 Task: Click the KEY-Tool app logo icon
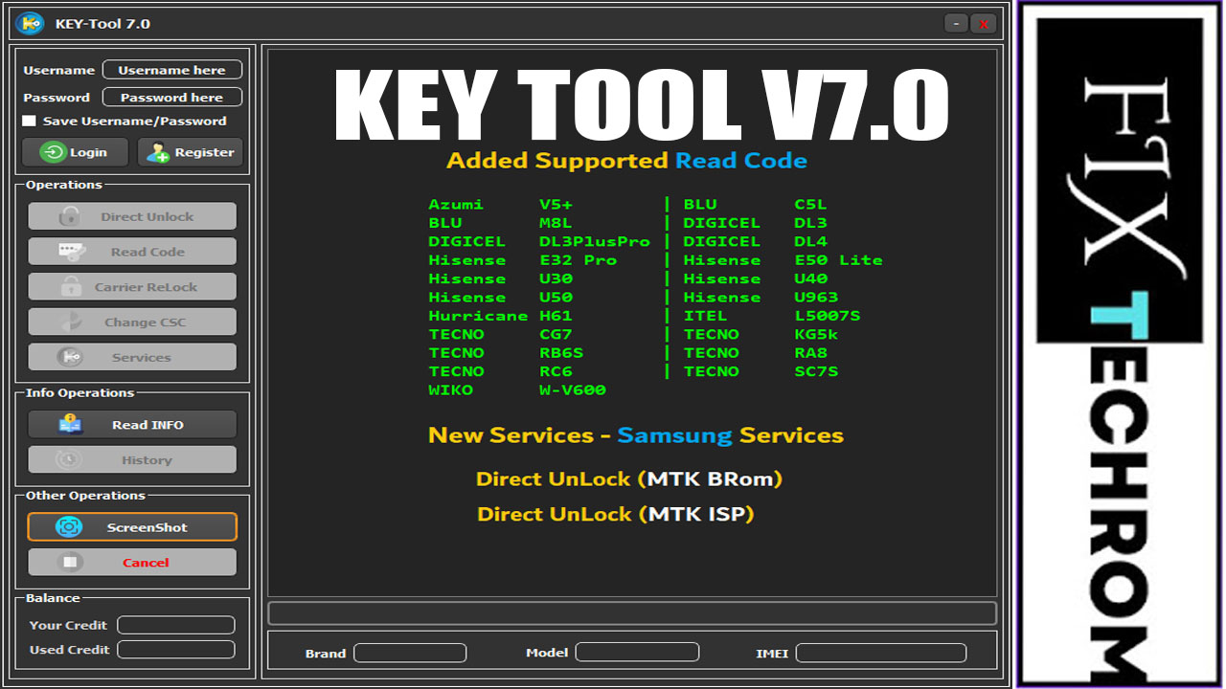[x=30, y=23]
